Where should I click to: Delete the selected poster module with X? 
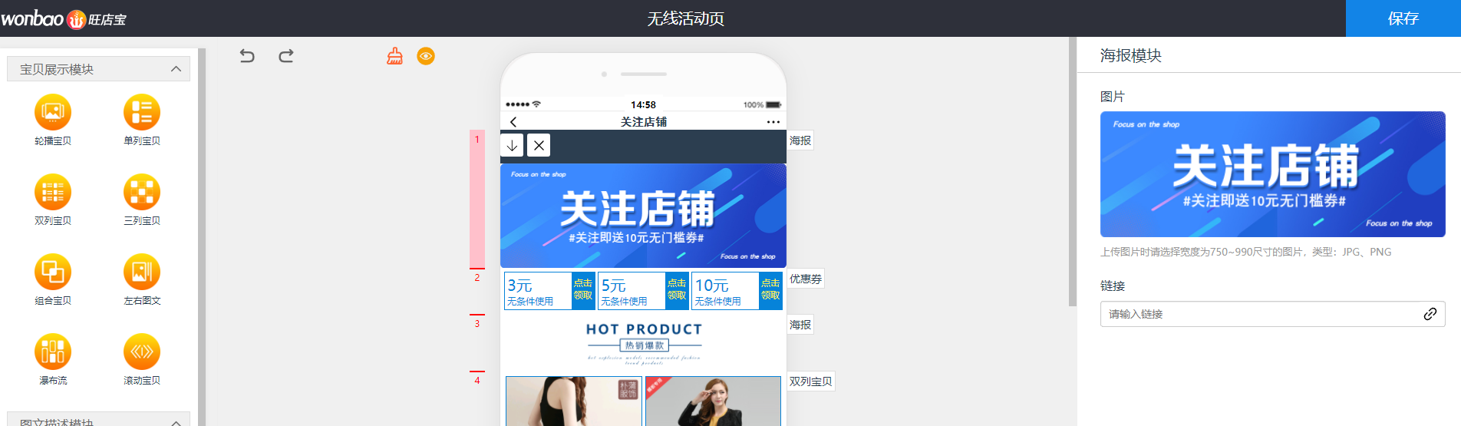(x=539, y=145)
